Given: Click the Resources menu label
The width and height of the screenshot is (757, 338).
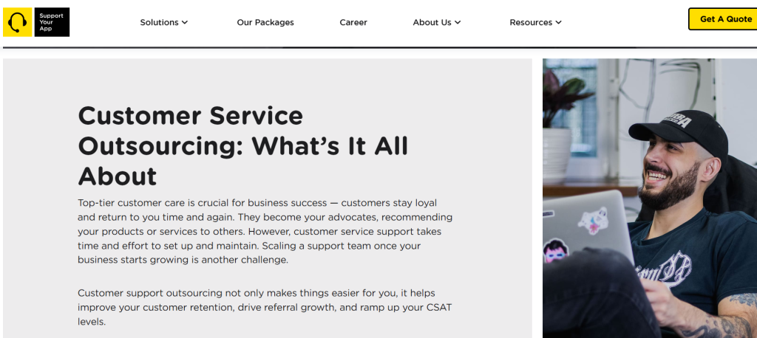Looking at the screenshot, I should [531, 22].
